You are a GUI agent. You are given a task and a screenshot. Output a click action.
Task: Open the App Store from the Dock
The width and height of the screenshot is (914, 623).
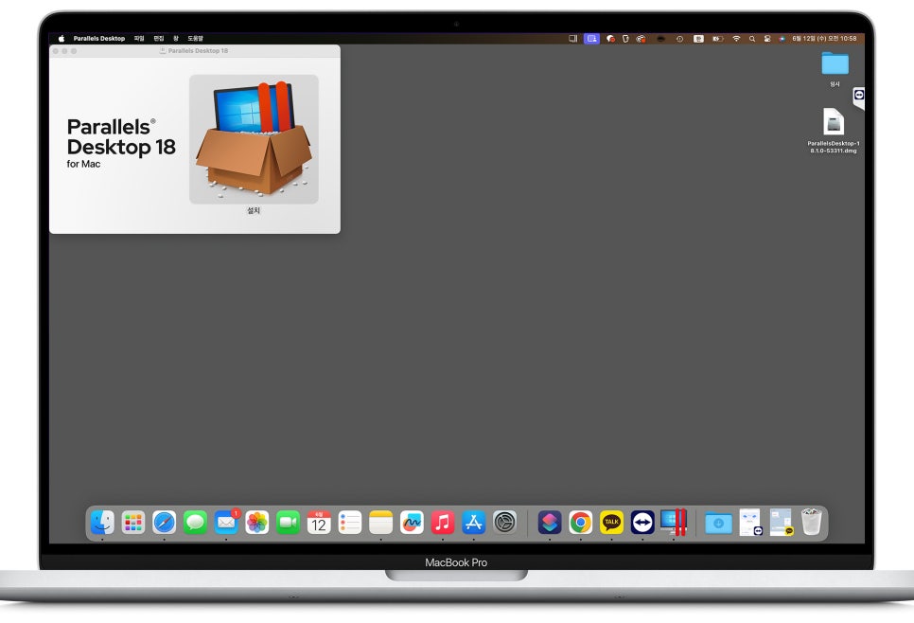(x=474, y=522)
